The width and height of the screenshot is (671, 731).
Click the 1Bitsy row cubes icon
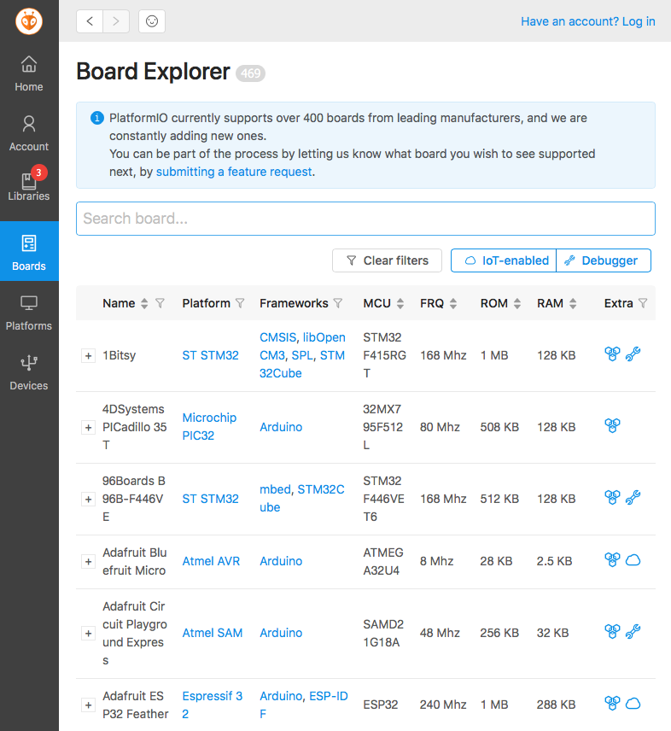coord(612,354)
